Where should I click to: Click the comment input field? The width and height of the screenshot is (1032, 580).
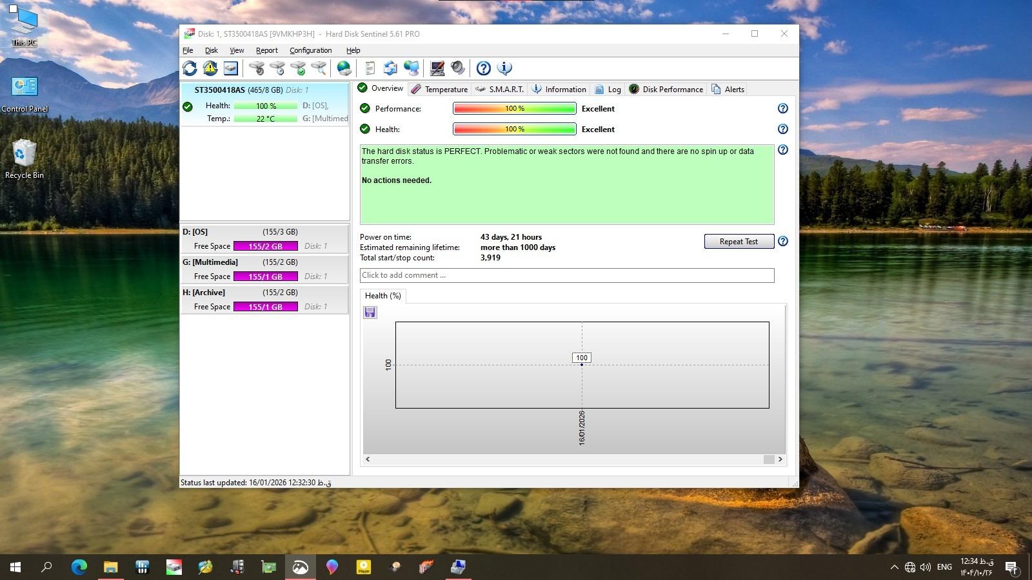tap(566, 275)
